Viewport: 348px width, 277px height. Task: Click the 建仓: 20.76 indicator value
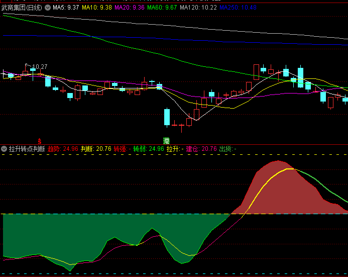point(201,149)
